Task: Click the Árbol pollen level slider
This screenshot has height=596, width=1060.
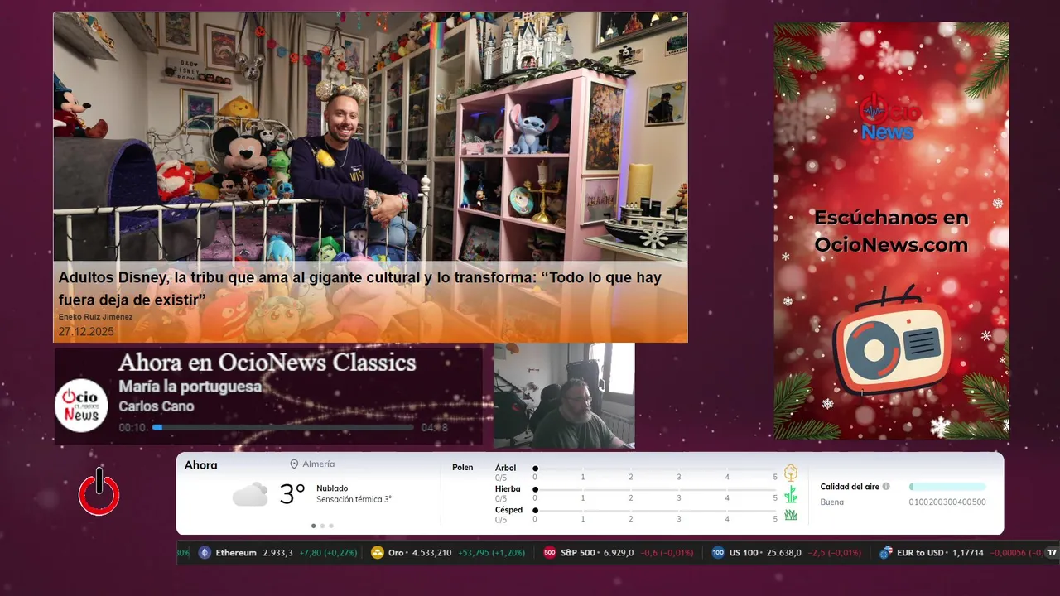Action: (655, 469)
